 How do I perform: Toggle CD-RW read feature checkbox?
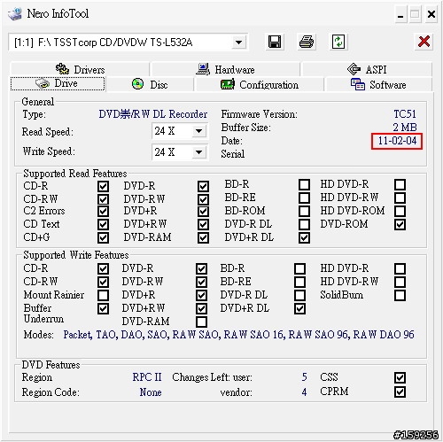pyautogui.click(x=103, y=199)
